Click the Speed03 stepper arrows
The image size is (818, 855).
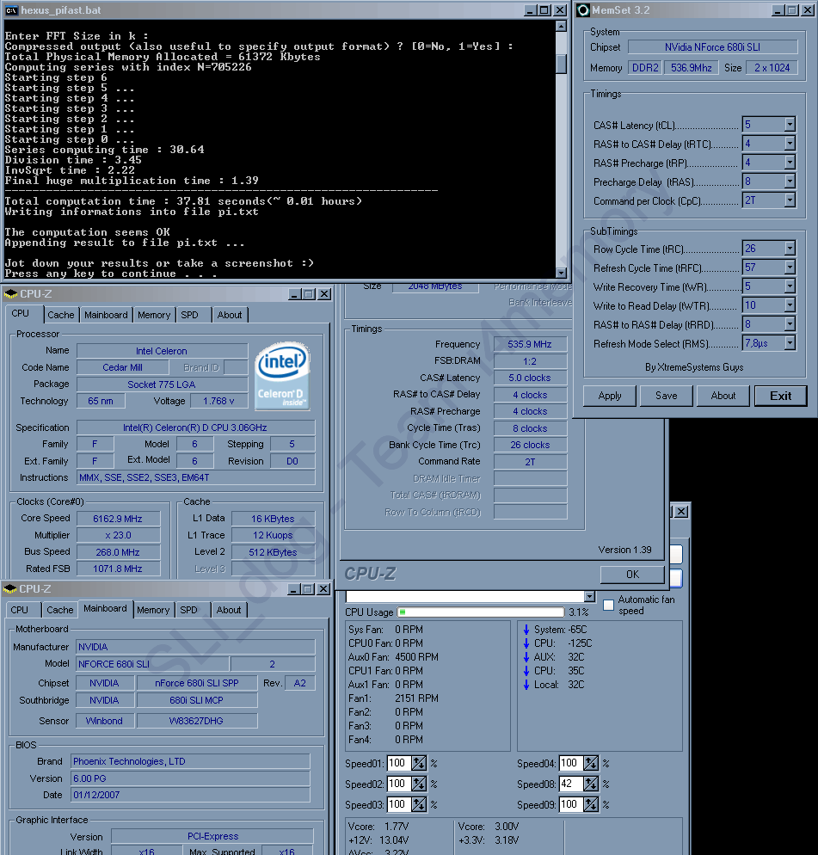click(x=419, y=804)
